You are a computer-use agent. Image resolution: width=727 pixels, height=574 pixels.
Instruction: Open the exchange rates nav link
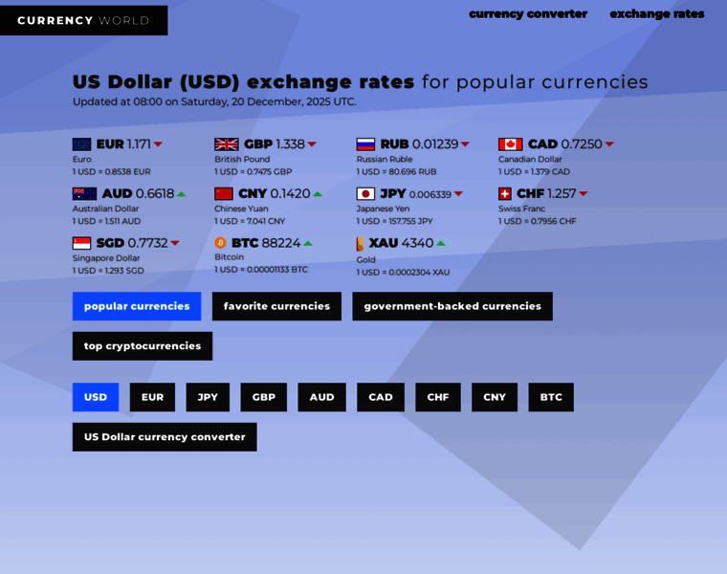pyautogui.click(x=657, y=14)
